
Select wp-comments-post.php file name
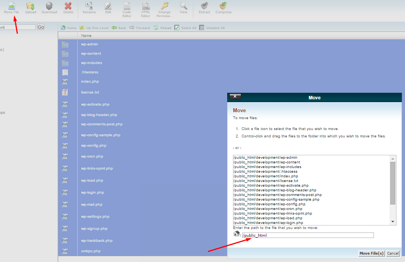tap(102, 124)
